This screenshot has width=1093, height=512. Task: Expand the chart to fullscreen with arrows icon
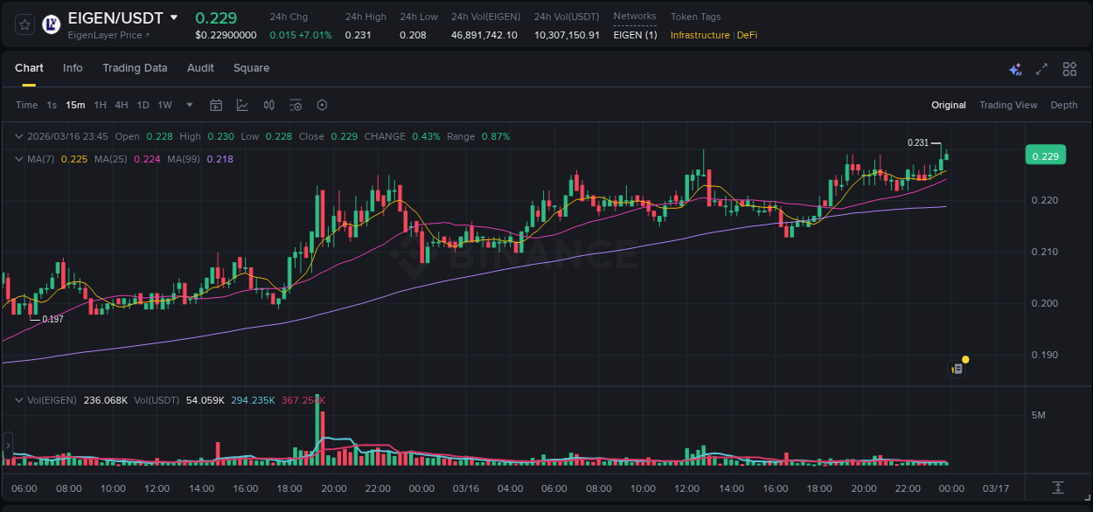pos(1041,68)
